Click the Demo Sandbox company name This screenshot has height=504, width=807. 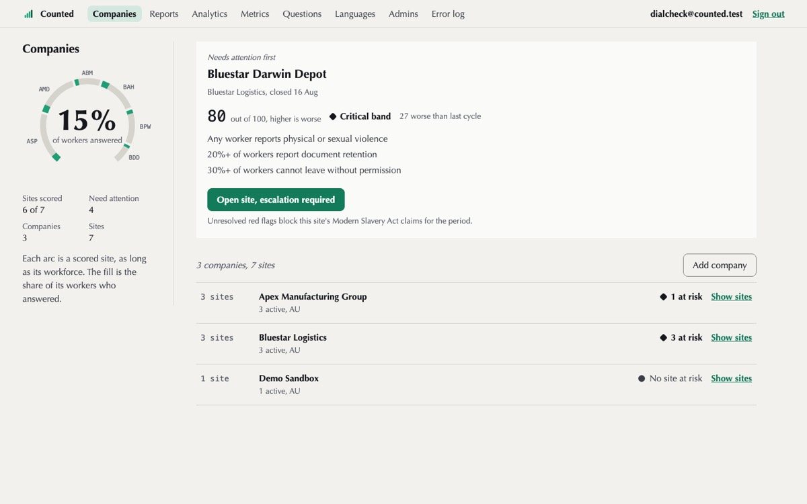289,378
